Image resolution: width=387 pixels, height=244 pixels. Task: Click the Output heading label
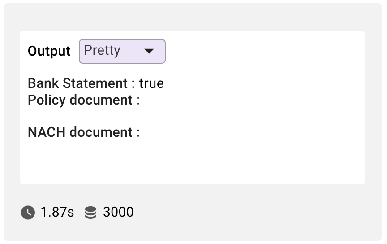[49, 51]
